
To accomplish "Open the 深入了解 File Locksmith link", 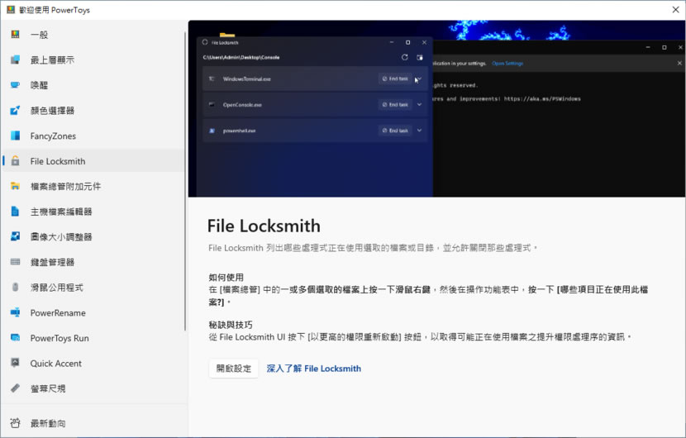I will (313, 369).
